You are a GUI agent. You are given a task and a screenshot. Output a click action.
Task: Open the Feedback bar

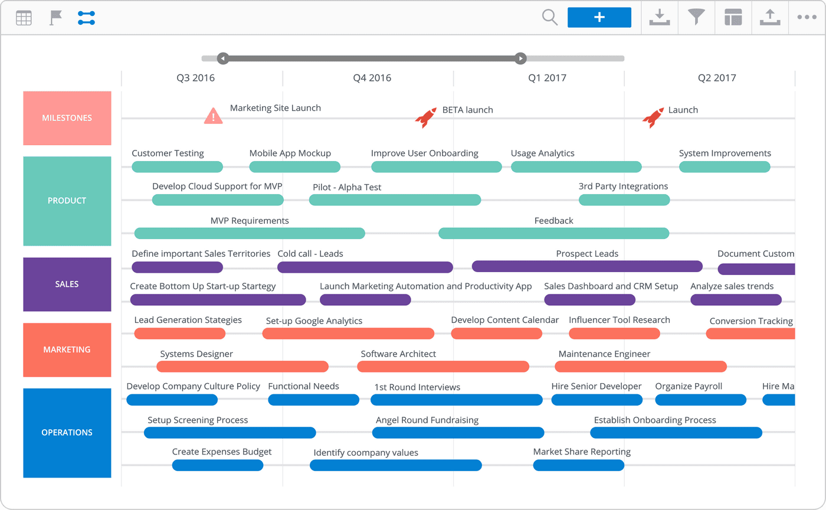pos(554,233)
